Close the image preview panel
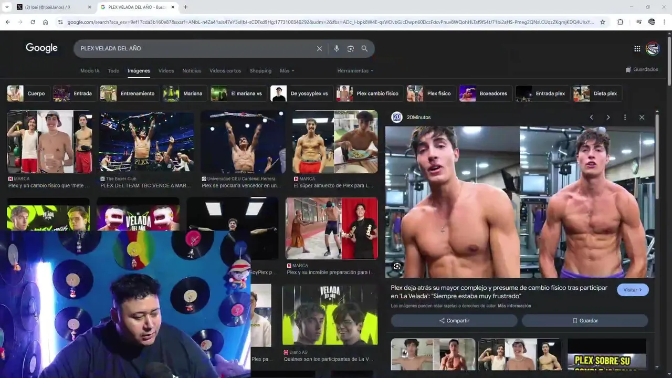 click(x=642, y=117)
